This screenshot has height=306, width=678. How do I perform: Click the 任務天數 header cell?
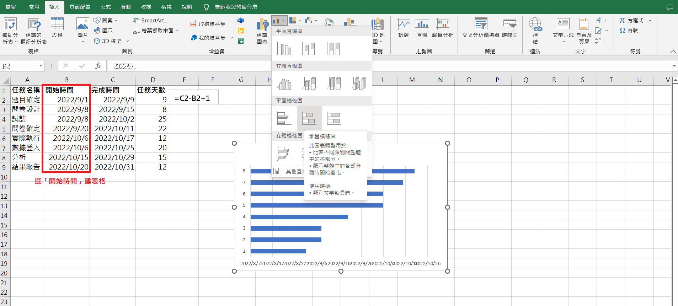[x=153, y=90]
